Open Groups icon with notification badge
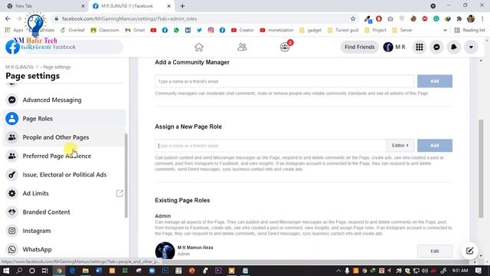 point(285,47)
